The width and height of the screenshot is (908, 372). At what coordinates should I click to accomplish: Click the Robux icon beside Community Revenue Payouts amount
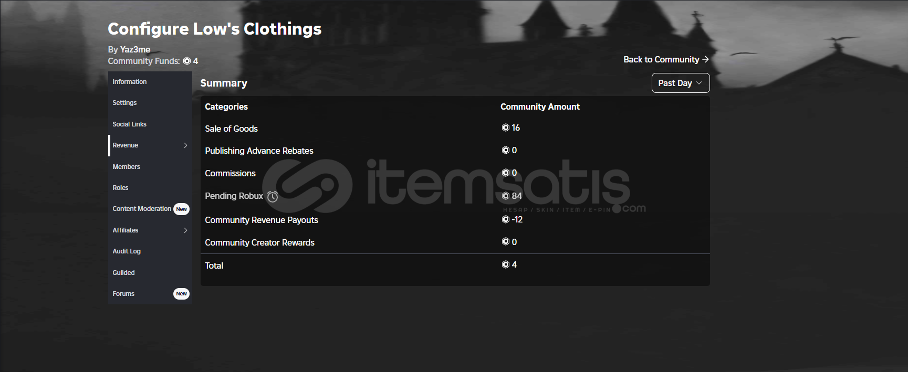click(x=506, y=219)
